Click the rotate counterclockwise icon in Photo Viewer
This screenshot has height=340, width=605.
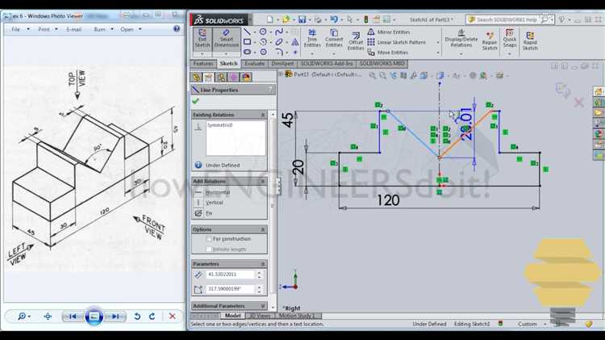point(137,317)
